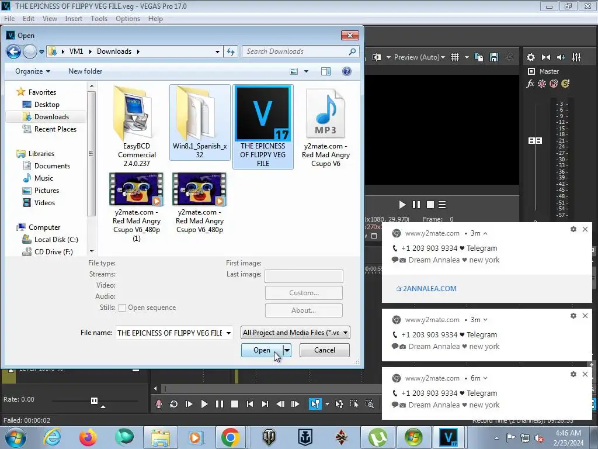The width and height of the screenshot is (598, 449).
Task: Open File menu in VEGAS Pro
Action: tap(9, 19)
